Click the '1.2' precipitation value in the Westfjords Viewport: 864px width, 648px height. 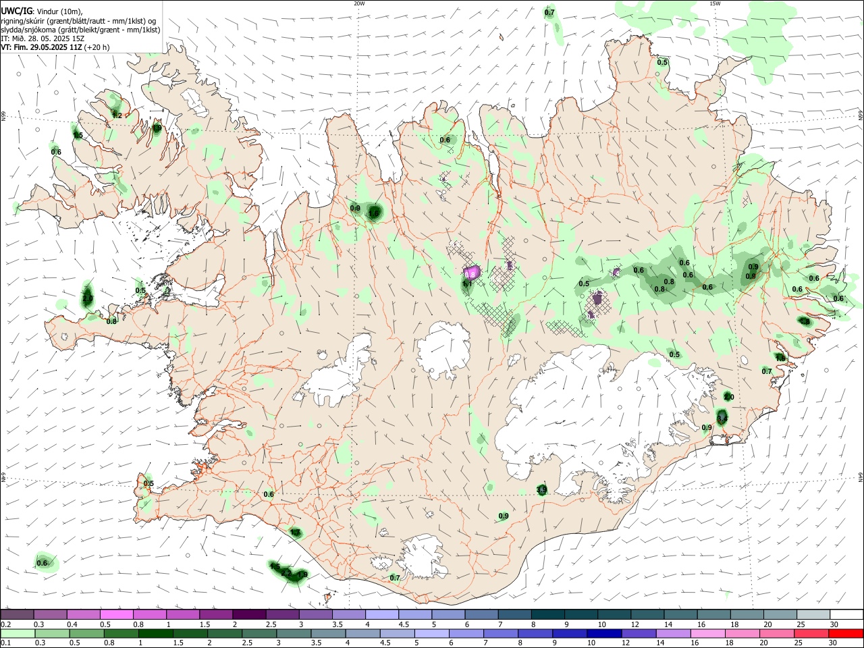pyautogui.click(x=117, y=115)
